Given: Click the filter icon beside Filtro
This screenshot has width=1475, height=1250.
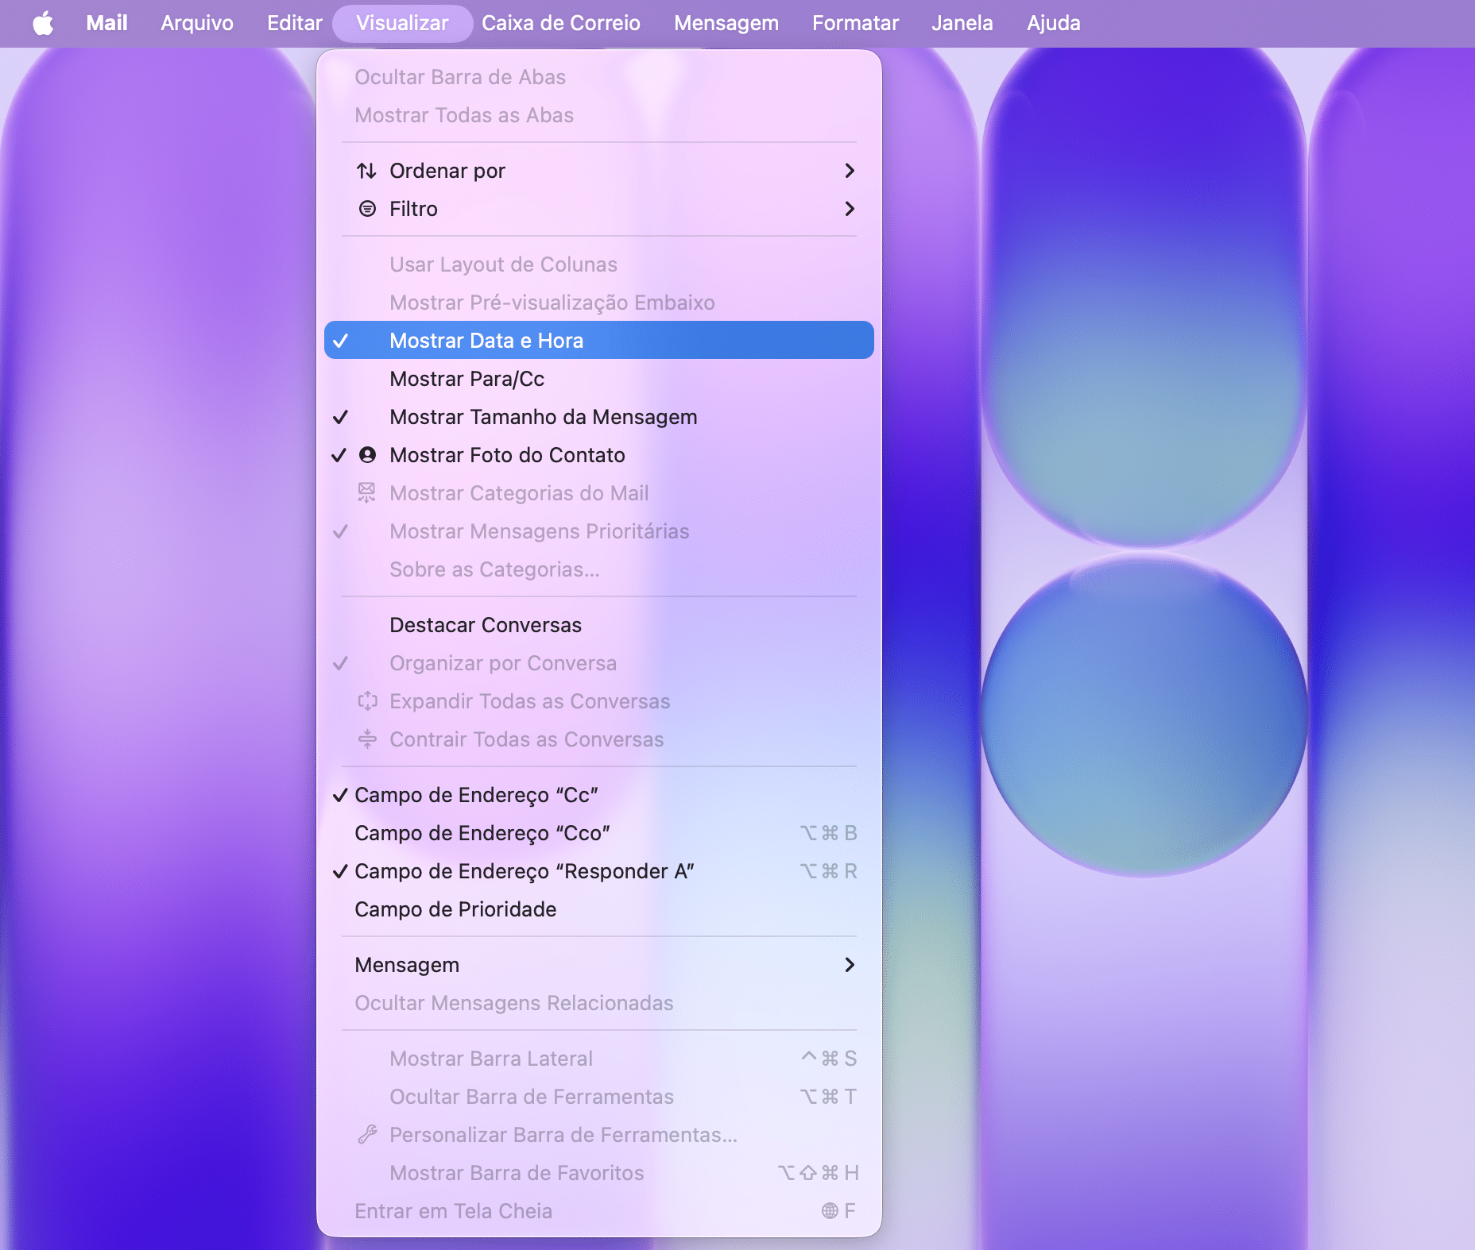Looking at the screenshot, I should point(367,209).
